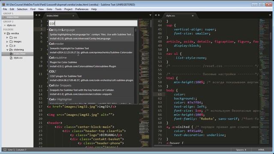Image resolution: width=274 pixels, height=154 pixels.
Task: Open the Help menu
Action: point(94,9)
